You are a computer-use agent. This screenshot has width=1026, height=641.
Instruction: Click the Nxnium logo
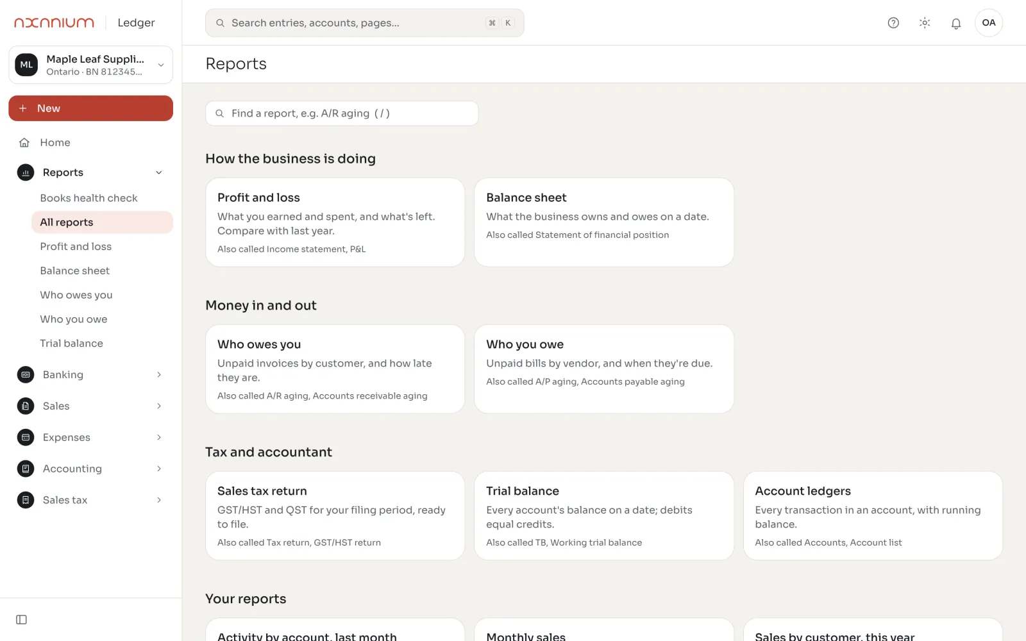[x=54, y=22]
